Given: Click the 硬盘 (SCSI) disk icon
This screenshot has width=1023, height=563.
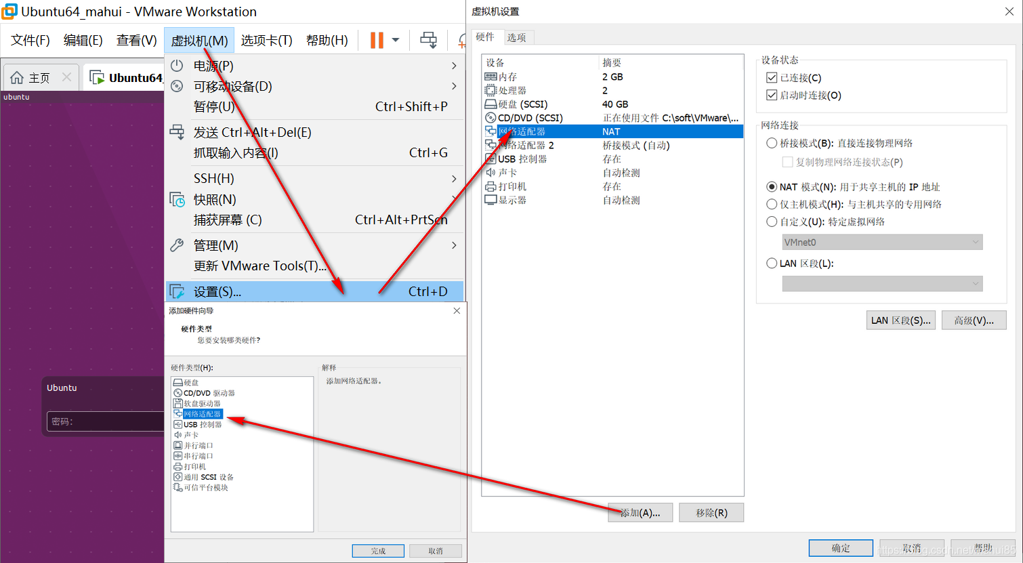Looking at the screenshot, I should tap(490, 104).
